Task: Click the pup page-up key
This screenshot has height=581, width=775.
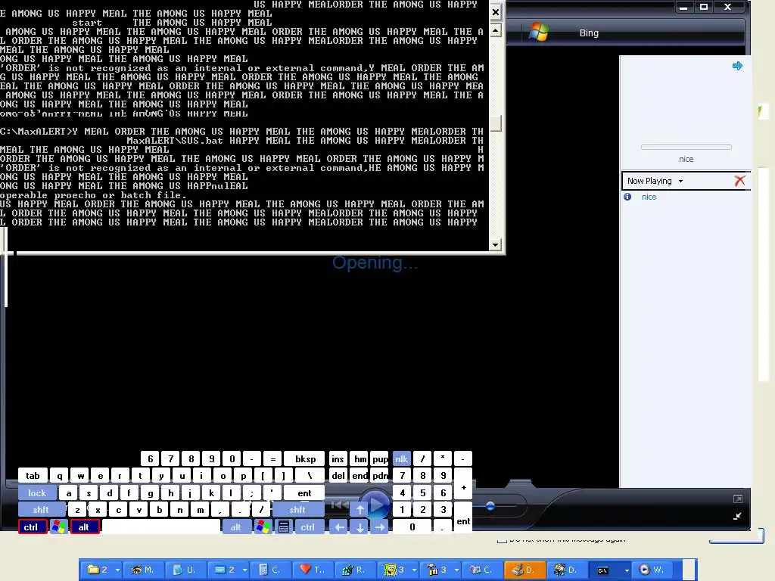Action: pyautogui.click(x=380, y=458)
